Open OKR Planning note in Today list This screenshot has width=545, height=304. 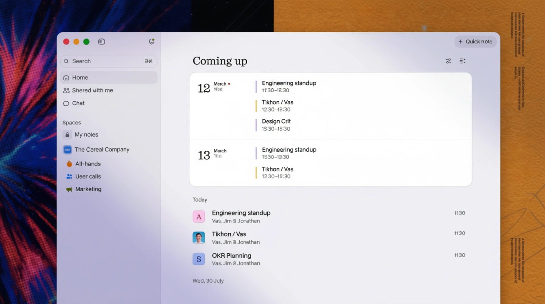231,256
